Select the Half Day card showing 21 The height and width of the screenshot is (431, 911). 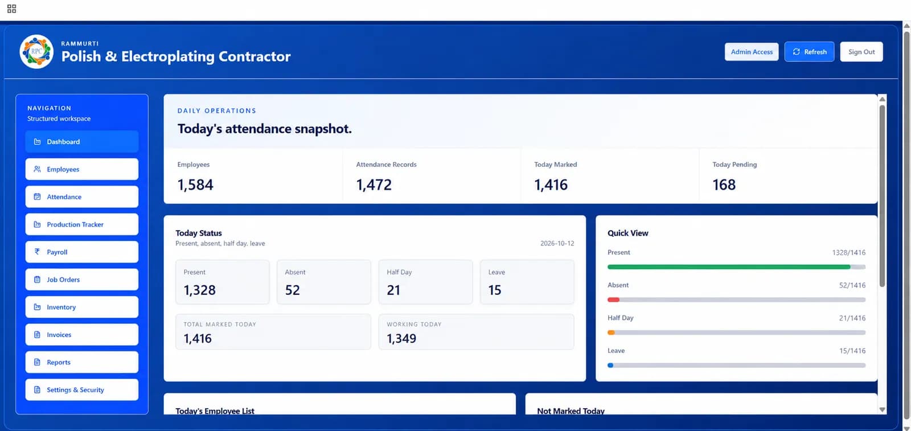pos(426,282)
